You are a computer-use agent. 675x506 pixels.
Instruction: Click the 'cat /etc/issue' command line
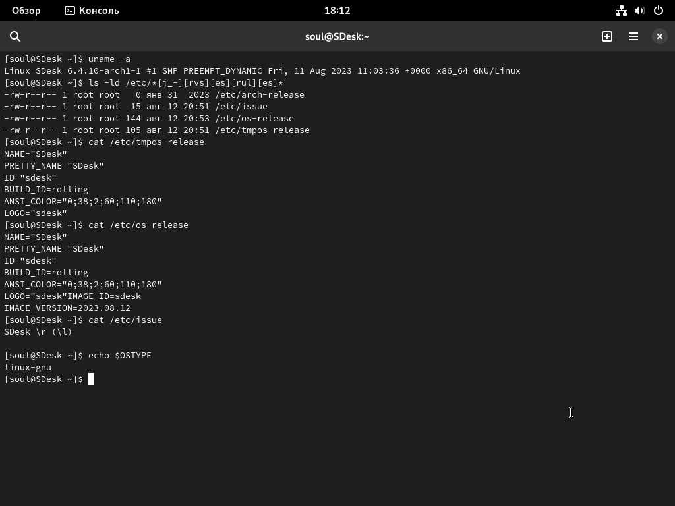(x=83, y=320)
